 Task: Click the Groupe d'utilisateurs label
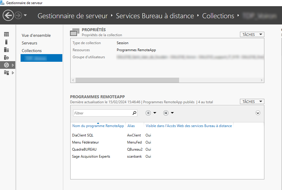point(89,57)
